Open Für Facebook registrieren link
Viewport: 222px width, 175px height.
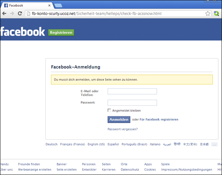click(x=159, y=119)
